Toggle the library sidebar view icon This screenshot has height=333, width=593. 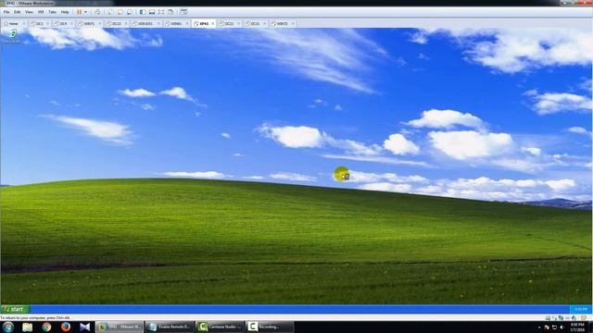coord(142,12)
